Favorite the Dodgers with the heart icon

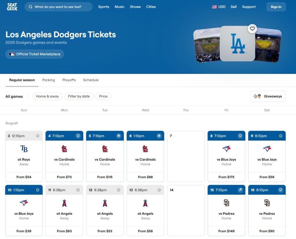coord(252,29)
